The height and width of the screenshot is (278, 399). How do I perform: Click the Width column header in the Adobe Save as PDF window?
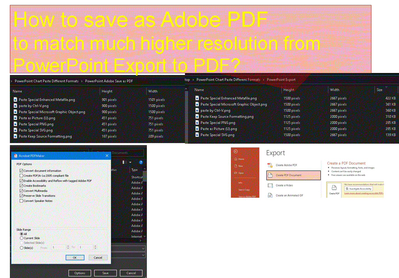click(153, 91)
